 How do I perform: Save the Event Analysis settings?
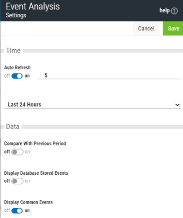coord(173,28)
